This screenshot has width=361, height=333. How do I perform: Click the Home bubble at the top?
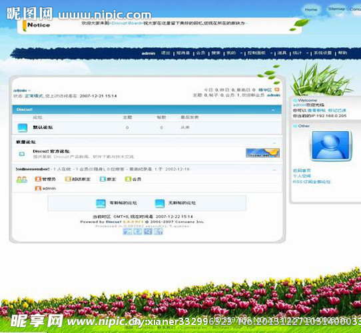coord(311,10)
